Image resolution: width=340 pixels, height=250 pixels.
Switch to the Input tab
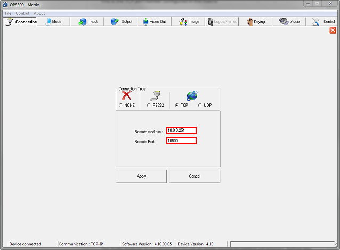click(x=88, y=22)
